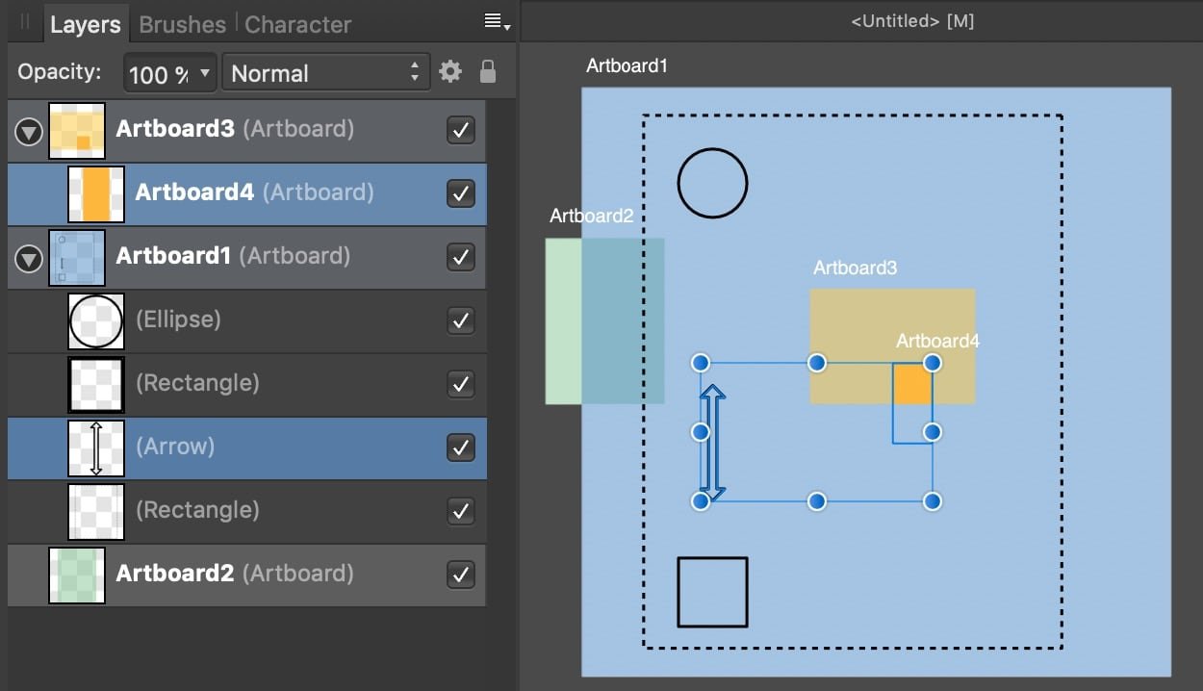The width and height of the screenshot is (1203, 691).
Task: Click the layer effects gear icon
Action: pyautogui.click(x=449, y=71)
